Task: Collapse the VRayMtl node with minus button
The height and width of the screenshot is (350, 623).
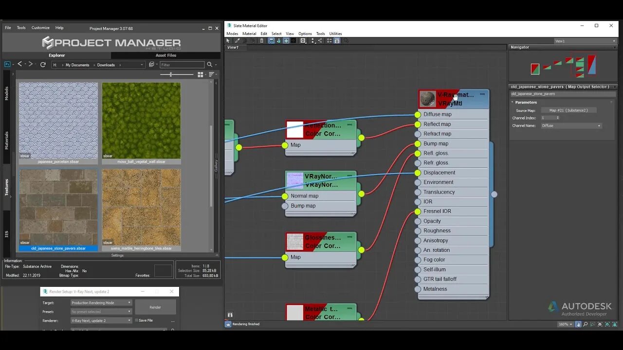Action: [482, 94]
